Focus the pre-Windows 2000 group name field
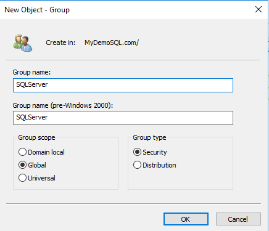The height and width of the screenshot is (231, 269). pyautogui.click(x=123, y=118)
